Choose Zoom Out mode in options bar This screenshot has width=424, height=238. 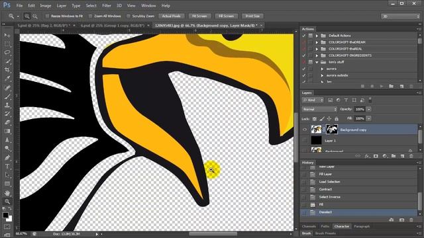pos(35,16)
